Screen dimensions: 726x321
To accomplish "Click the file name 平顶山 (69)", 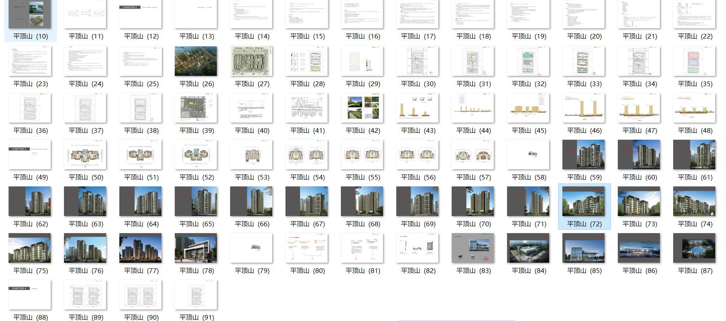I will (x=418, y=224).
